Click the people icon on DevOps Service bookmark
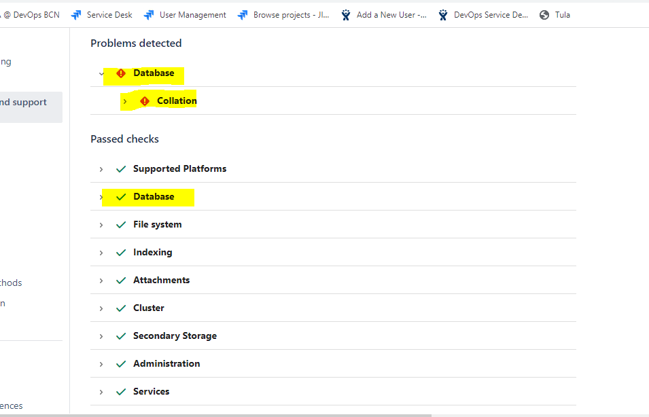Viewport: 649px width, 417px height. pos(442,14)
